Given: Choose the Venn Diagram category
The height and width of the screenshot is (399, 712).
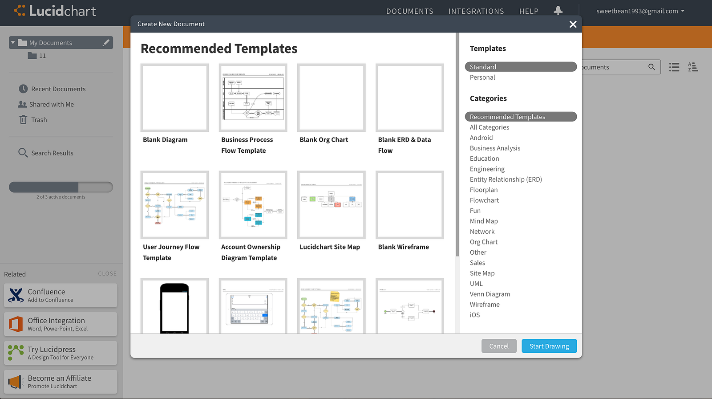Looking at the screenshot, I should (x=490, y=294).
